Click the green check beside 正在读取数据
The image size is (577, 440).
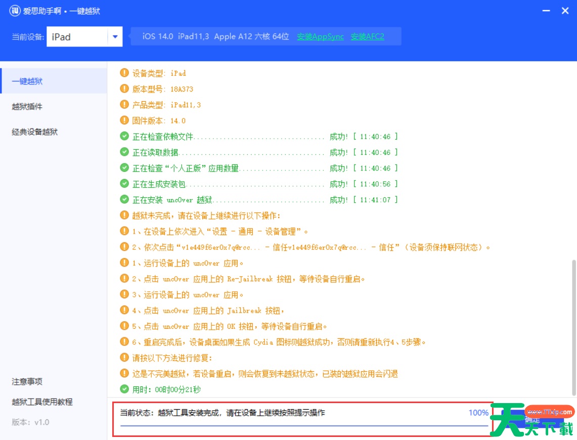coord(124,152)
